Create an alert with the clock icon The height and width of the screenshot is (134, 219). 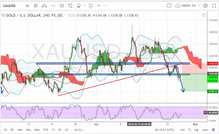[70, 6]
